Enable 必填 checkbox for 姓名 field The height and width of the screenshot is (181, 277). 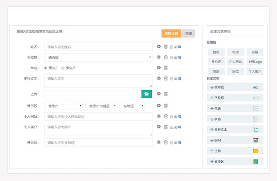pos(172,47)
